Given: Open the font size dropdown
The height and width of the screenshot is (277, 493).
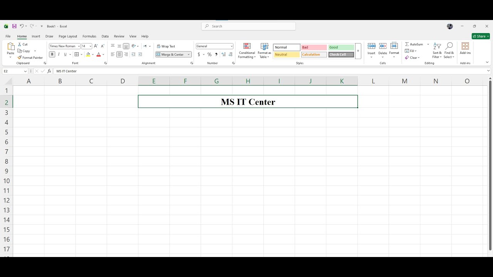Looking at the screenshot, I should (x=91, y=46).
